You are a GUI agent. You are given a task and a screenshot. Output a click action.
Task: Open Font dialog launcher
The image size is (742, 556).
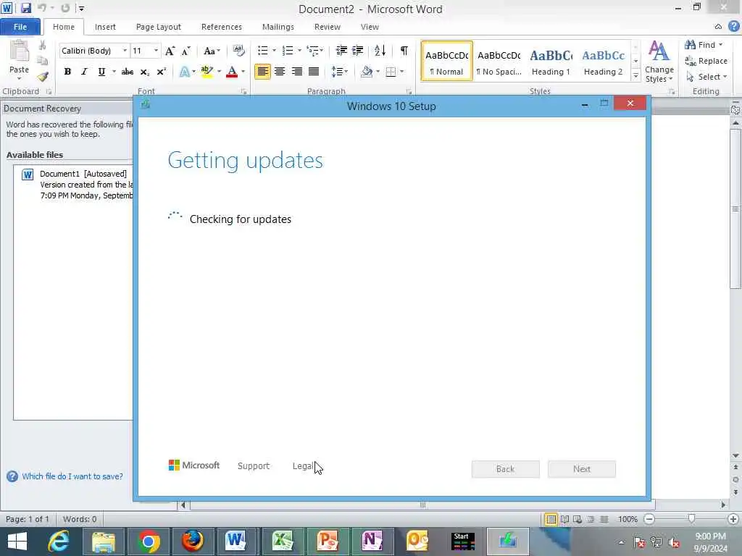pyautogui.click(x=243, y=92)
